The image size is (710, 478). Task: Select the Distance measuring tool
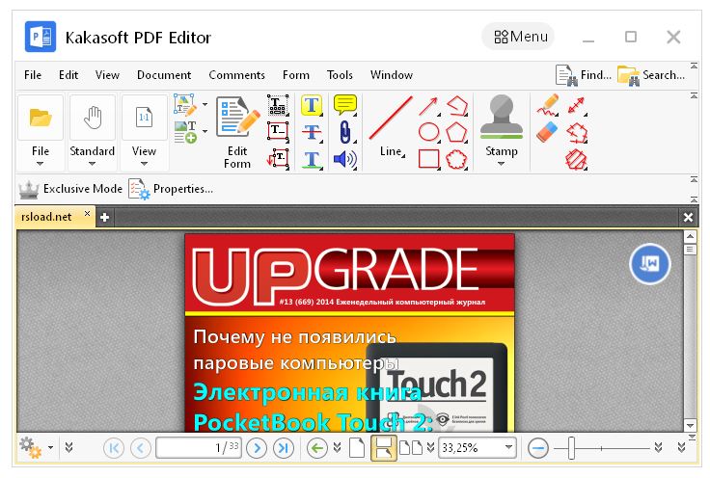(x=577, y=106)
